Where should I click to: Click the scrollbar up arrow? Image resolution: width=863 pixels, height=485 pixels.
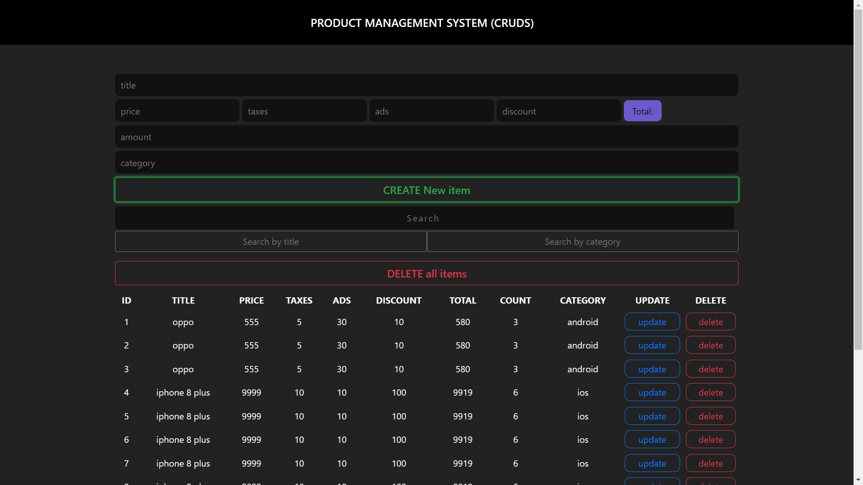858,4
